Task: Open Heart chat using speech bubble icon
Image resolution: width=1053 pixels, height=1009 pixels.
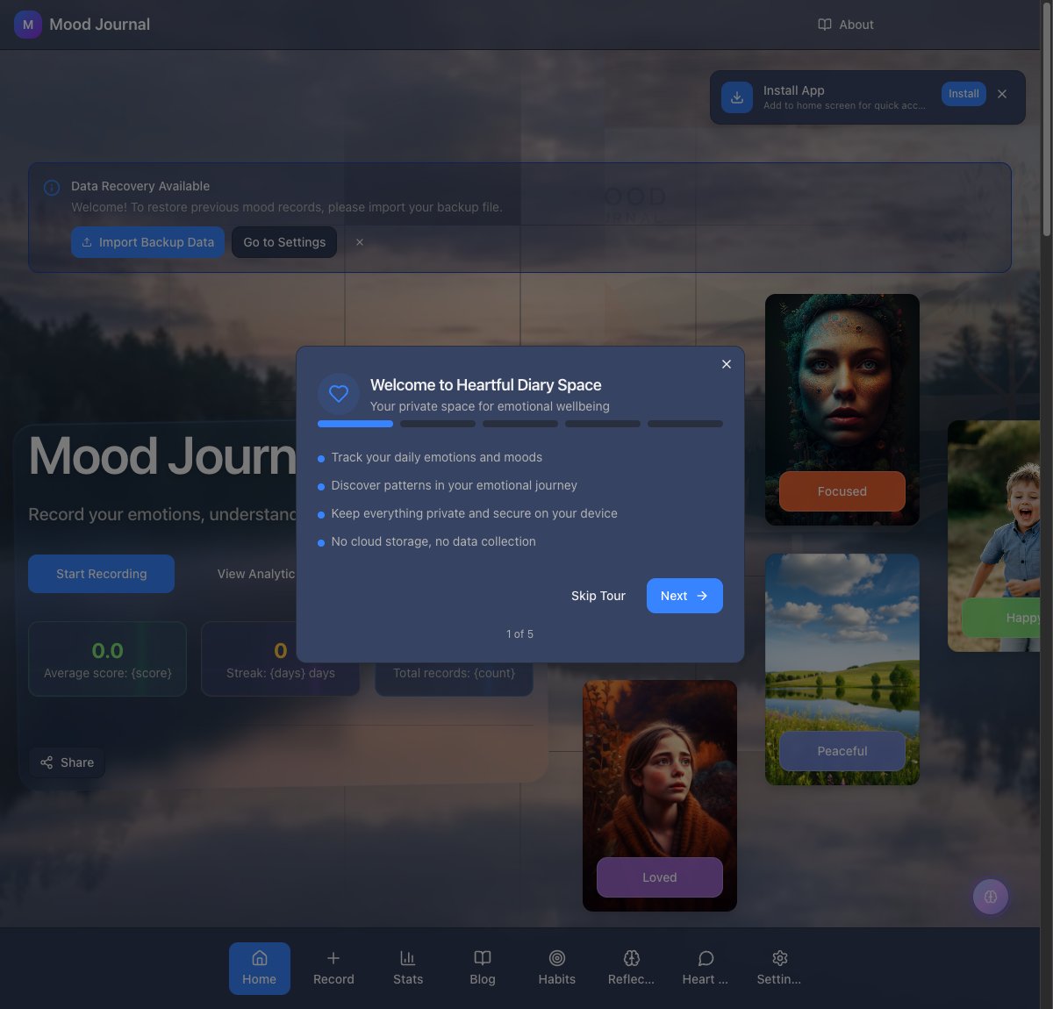Action: [x=705, y=968]
